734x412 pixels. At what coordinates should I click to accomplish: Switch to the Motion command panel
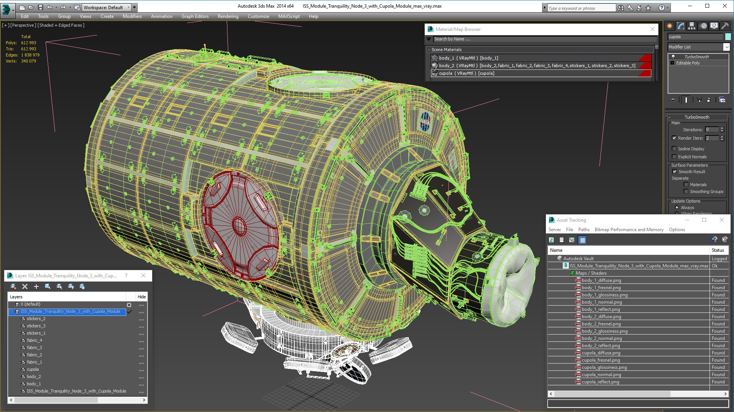[703, 26]
